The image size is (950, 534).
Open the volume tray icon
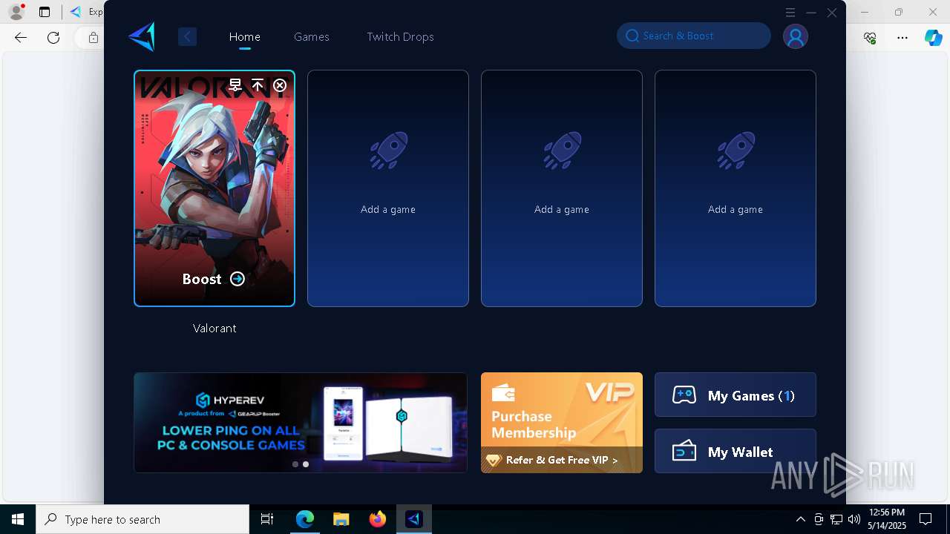(x=854, y=519)
